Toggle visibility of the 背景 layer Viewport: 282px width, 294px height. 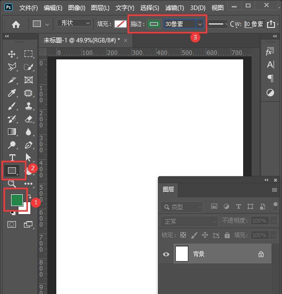click(x=166, y=254)
